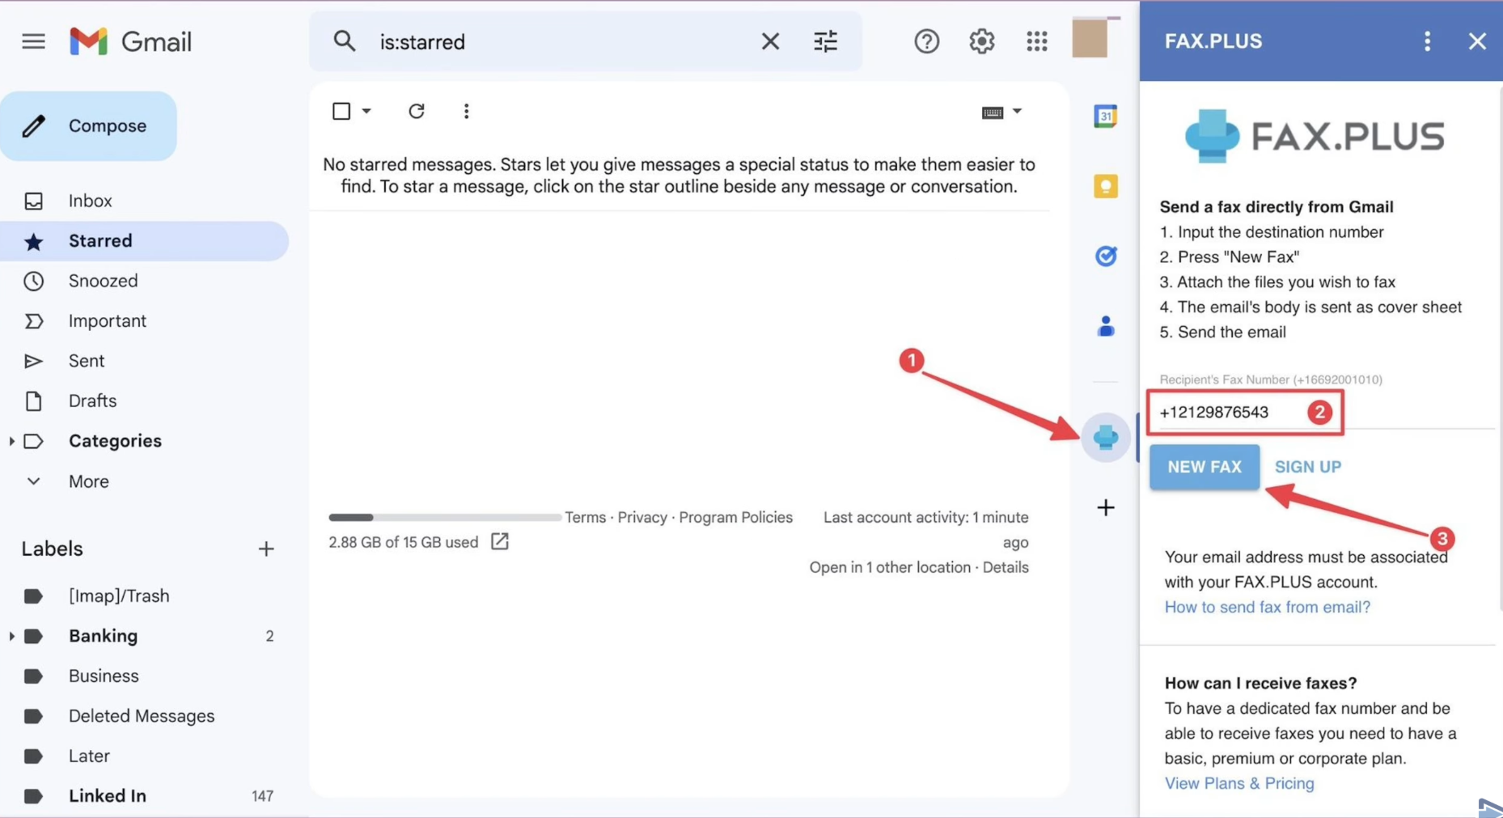1503x818 pixels.
Task: Open Google Tasks in the sidebar
Action: pos(1105,256)
